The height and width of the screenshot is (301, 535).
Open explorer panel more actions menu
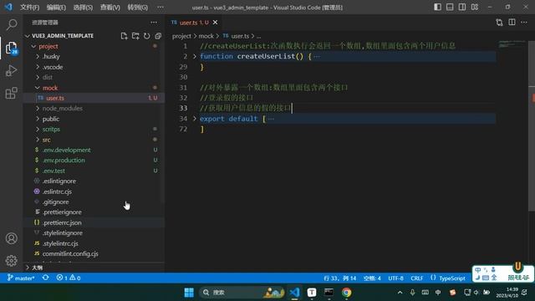click(154, 23)
